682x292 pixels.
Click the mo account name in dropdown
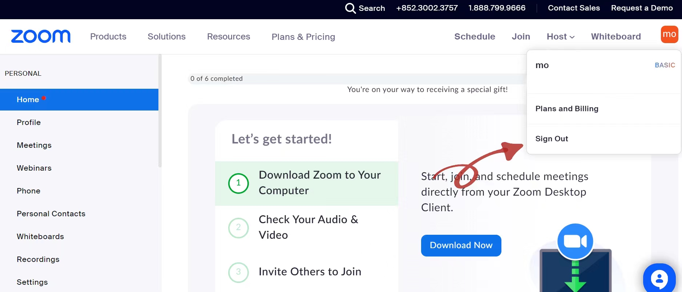coord(542,65)
